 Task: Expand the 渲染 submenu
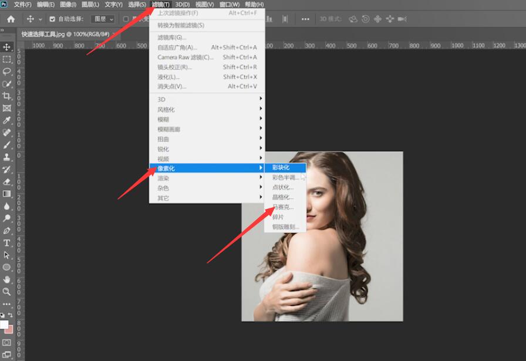click(207, 178)
